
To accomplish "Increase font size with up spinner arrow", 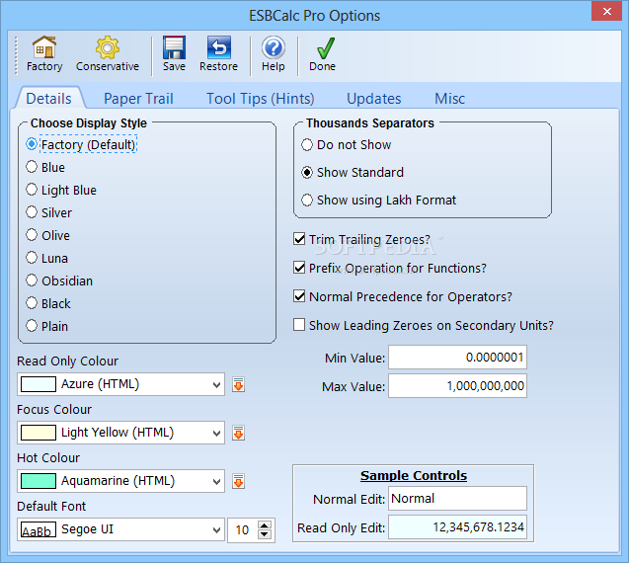I will [x=265, y=525].
